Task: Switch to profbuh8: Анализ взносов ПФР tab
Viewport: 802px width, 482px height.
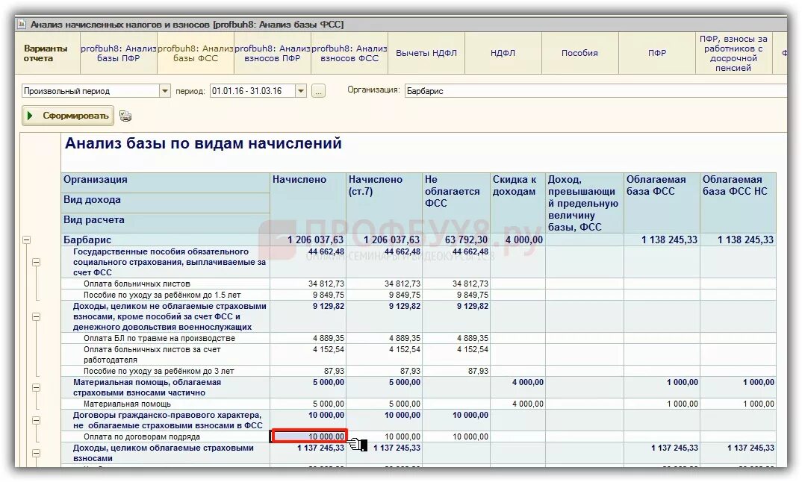Action: tap(273, 53)
